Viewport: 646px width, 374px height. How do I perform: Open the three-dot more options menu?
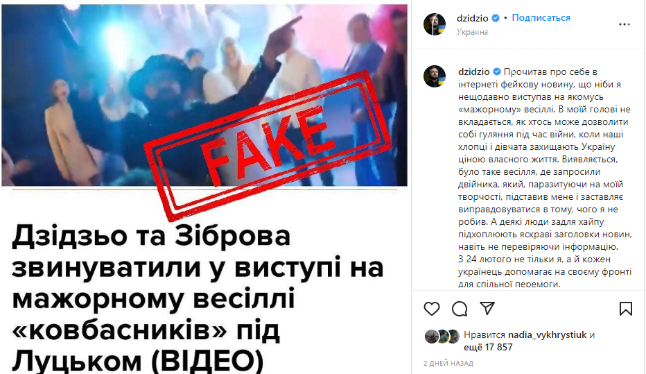[624, 24]
